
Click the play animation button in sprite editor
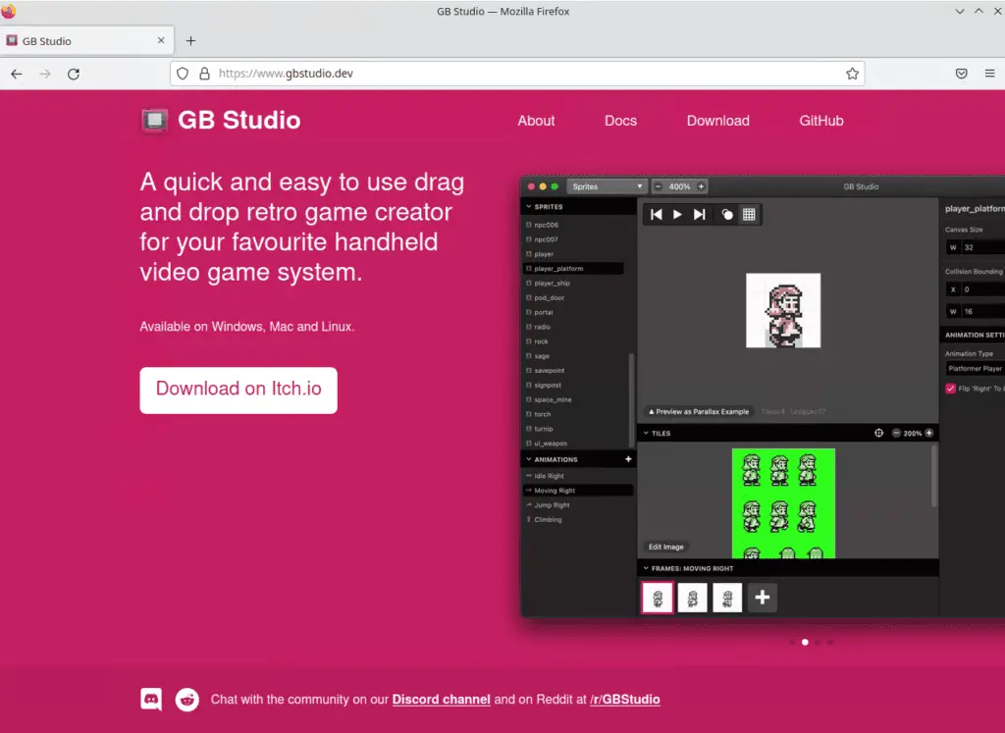[x=677, y=215]
